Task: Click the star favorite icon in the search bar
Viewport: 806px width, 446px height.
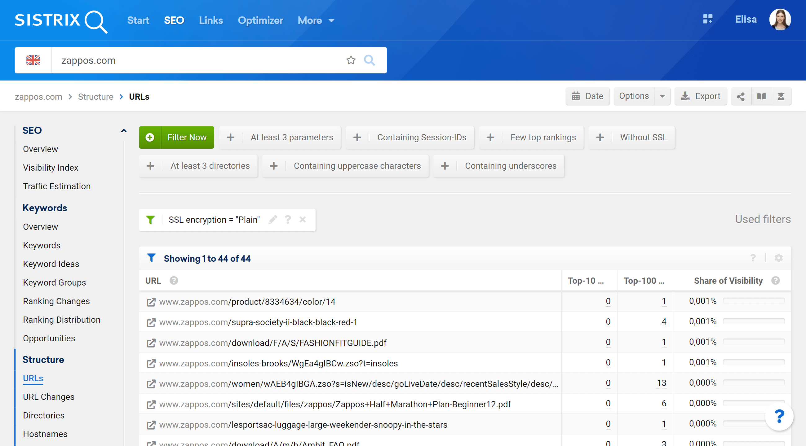Action: (351, 60)
